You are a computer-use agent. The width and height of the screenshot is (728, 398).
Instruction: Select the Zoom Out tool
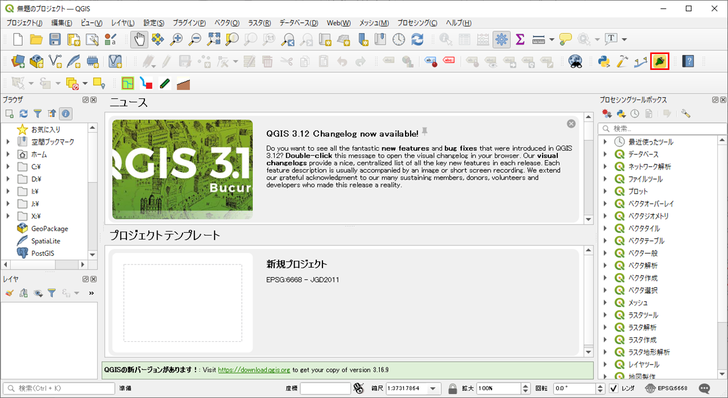click(195, 39)
